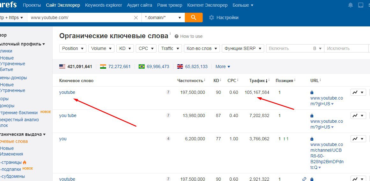Click in the Включить include keywords field
370x181 pixels.
[x=288, y=48]
